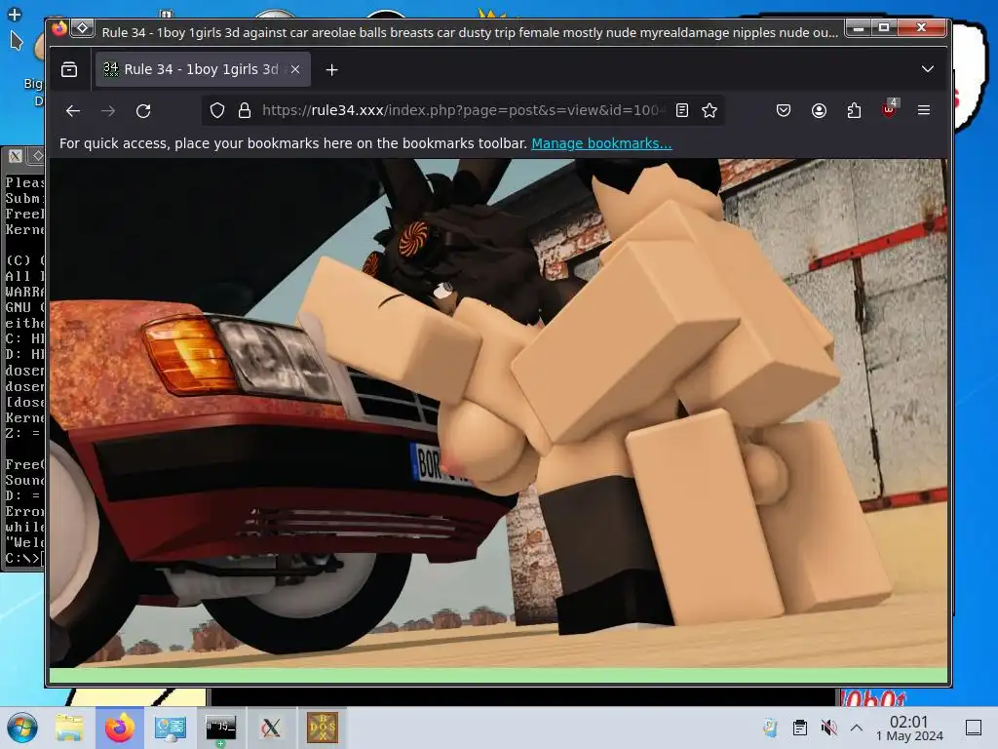
Task: Open the Start menu orb
Action: pos(22,728)
